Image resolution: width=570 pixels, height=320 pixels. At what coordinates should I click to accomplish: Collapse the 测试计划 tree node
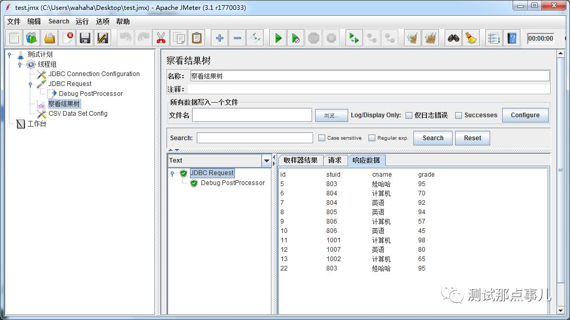[10, 55]
